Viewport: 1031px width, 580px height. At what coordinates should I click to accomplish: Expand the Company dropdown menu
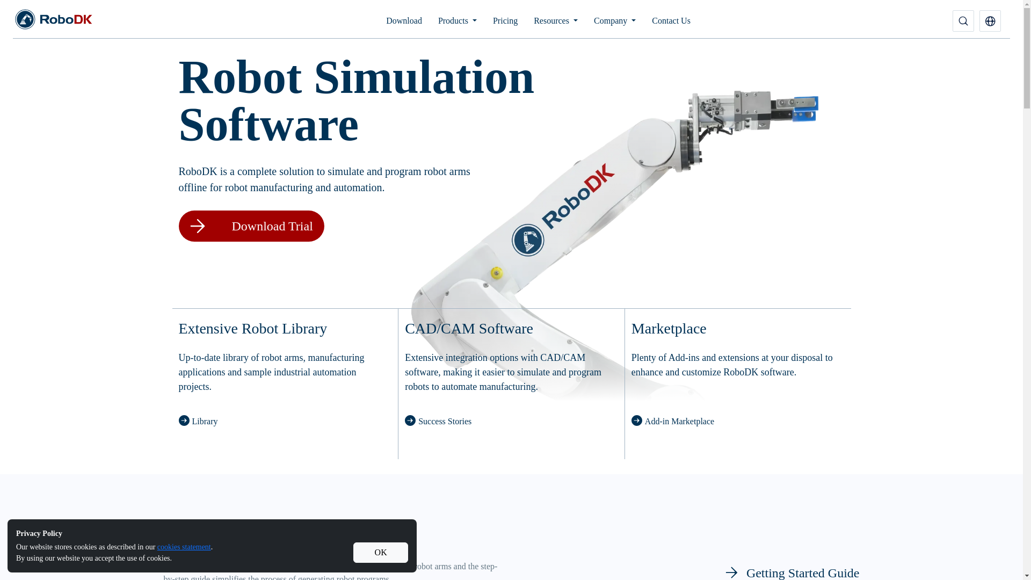tap(614, 21)
